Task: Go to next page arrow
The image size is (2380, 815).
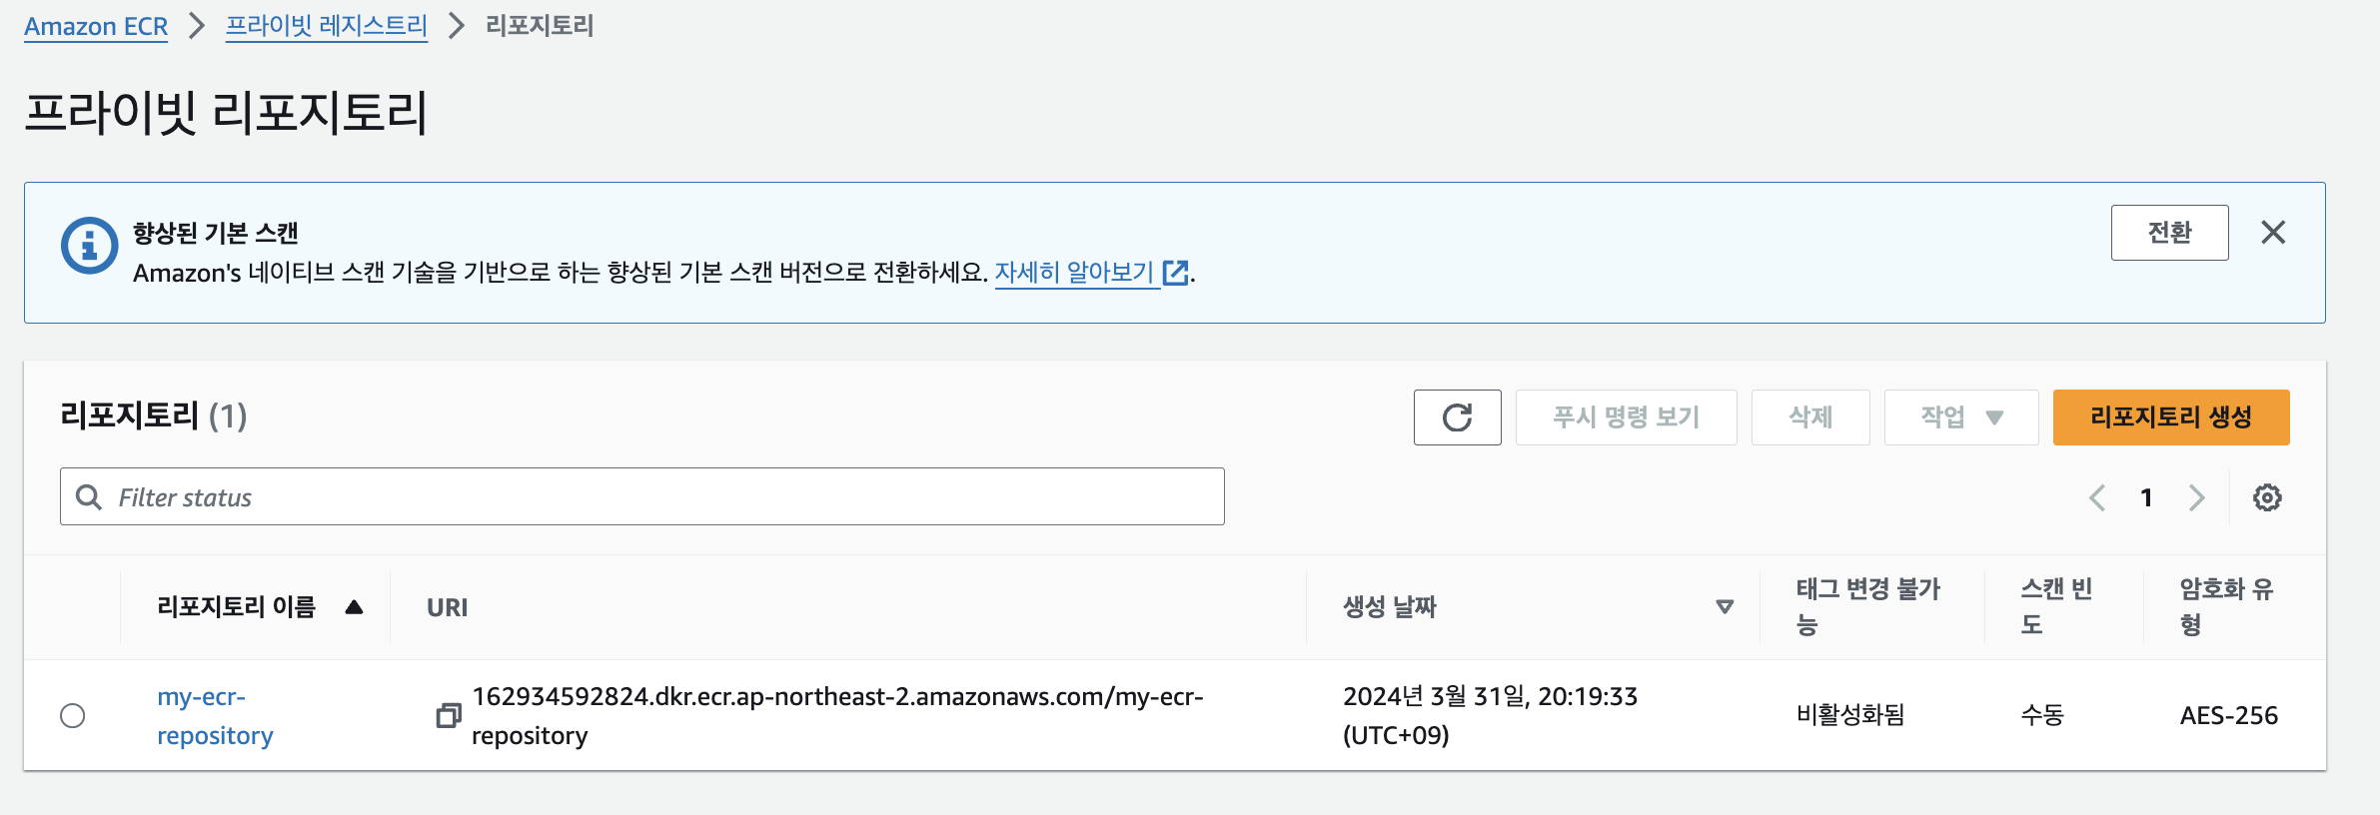Action: pyautogui.click(x=2196, y=497)
